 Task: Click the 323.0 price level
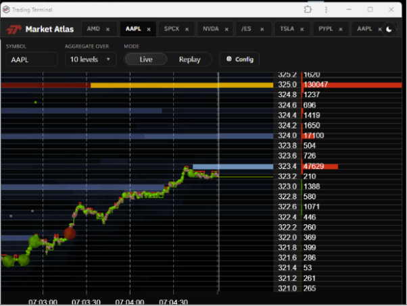(287, 186)
